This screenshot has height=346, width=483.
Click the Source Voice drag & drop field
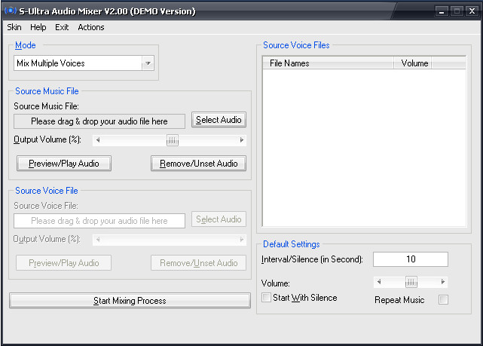(x=99, y=221)
